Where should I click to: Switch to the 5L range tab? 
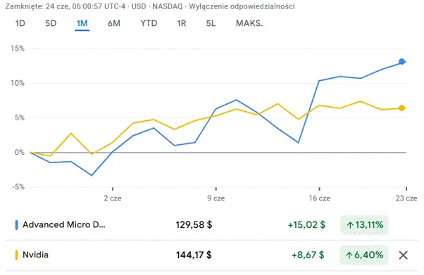[x=211, y=23]
